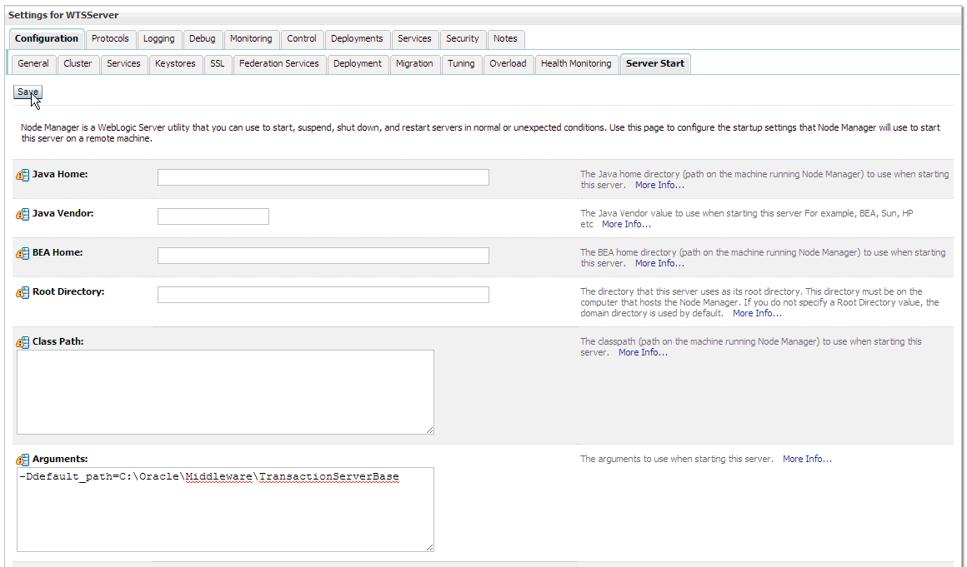Viewport: 967px width, 567px height.
Task: Open the Debug tab
Action: 203,39
